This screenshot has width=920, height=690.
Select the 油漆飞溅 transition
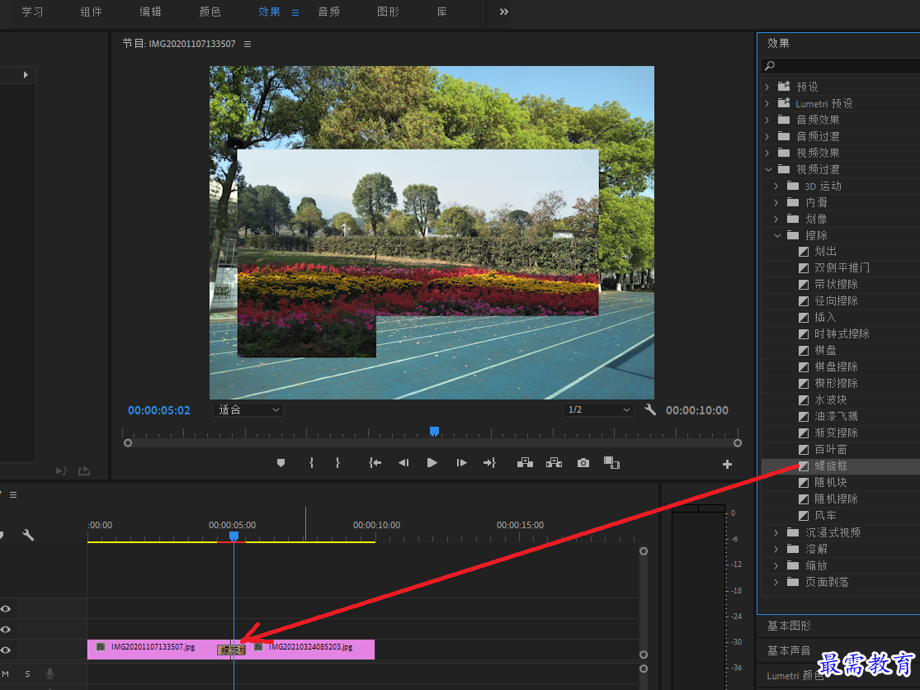pyautogui.click(x=836, y=417)
